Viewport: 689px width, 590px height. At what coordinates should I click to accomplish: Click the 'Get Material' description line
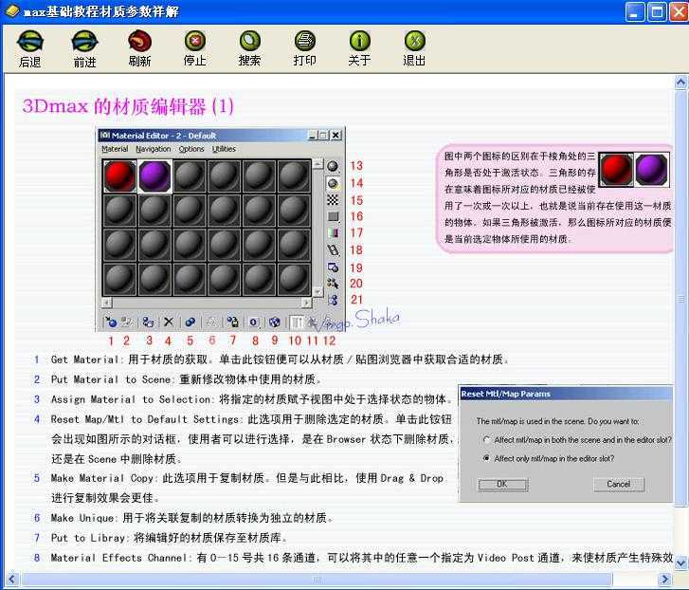[x=281, y=360]
